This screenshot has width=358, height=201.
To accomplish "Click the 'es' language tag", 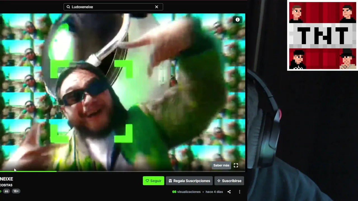I will tap(6, 191).
